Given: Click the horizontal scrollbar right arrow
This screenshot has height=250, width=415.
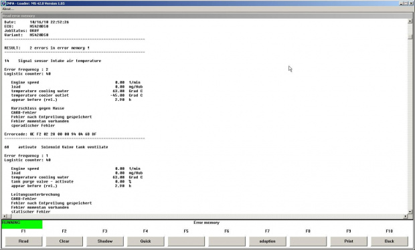Looking at the screenshot, I should pyautogui.click(x=406, y=216).
